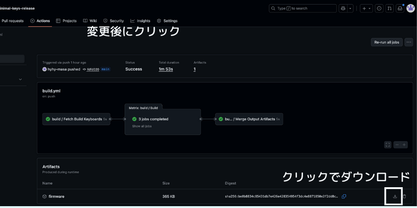Open the more options menu beside Re-run
Image resolution: width=417 pixels, height=208 pixels.
[x=409, y=42]
